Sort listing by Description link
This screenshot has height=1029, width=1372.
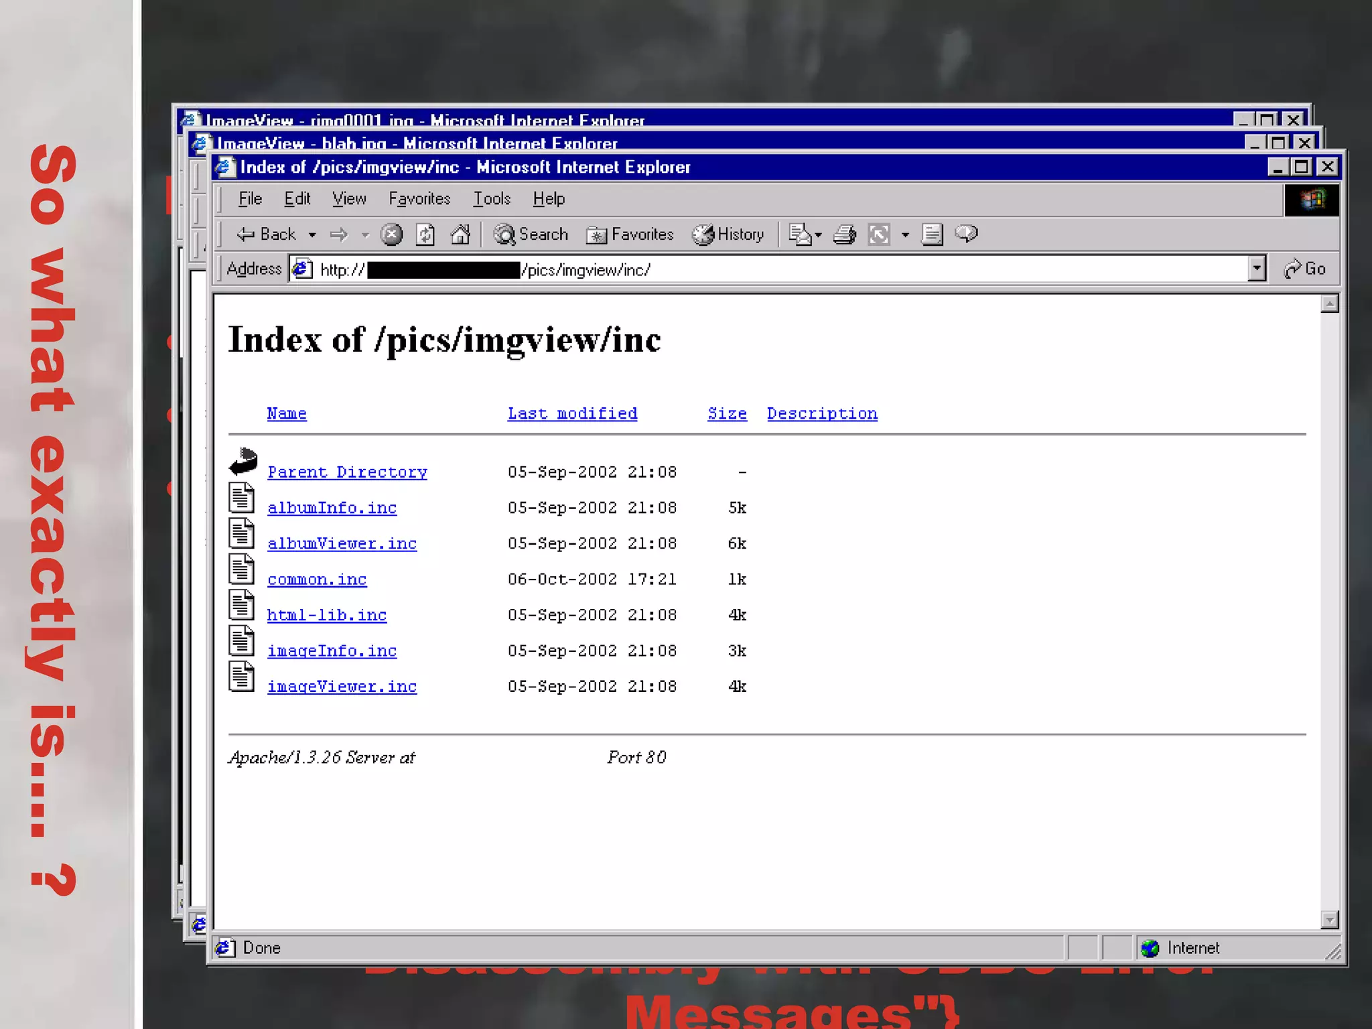point(822,413)
